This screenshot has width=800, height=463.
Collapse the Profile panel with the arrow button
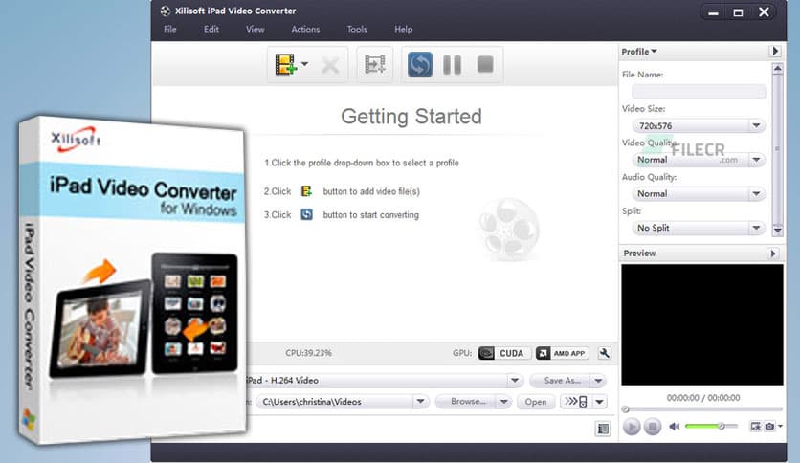click(x=775, y=51)
